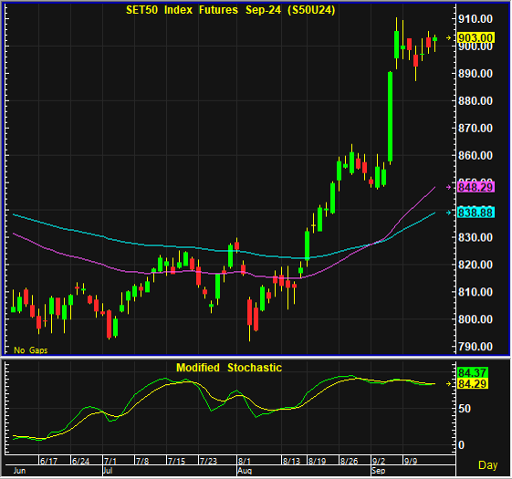Click the 6/24 date marker
Image resolution: width=512 pixels, height=479 pixels.
(80, 461)
